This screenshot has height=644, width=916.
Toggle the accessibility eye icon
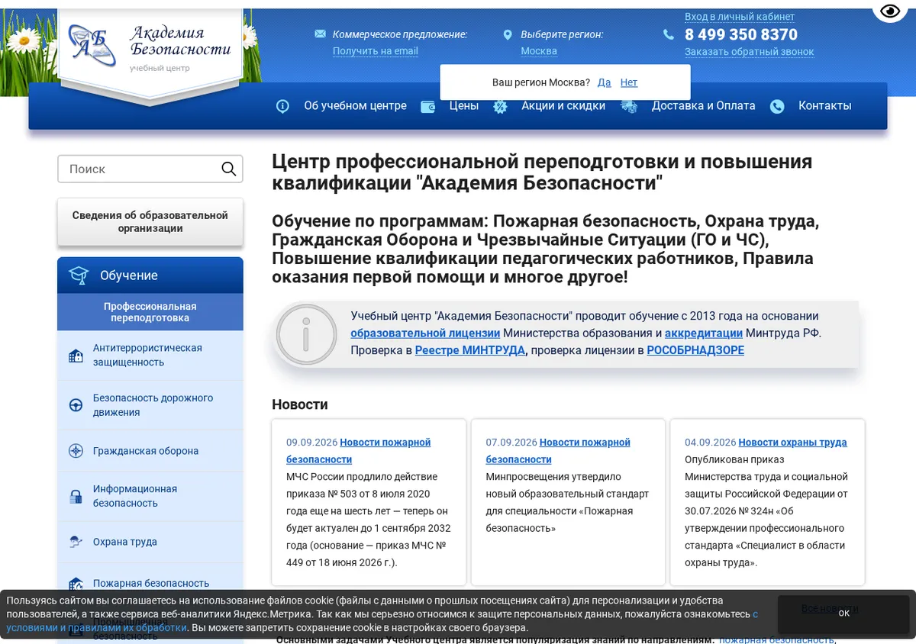click(890, 11)
